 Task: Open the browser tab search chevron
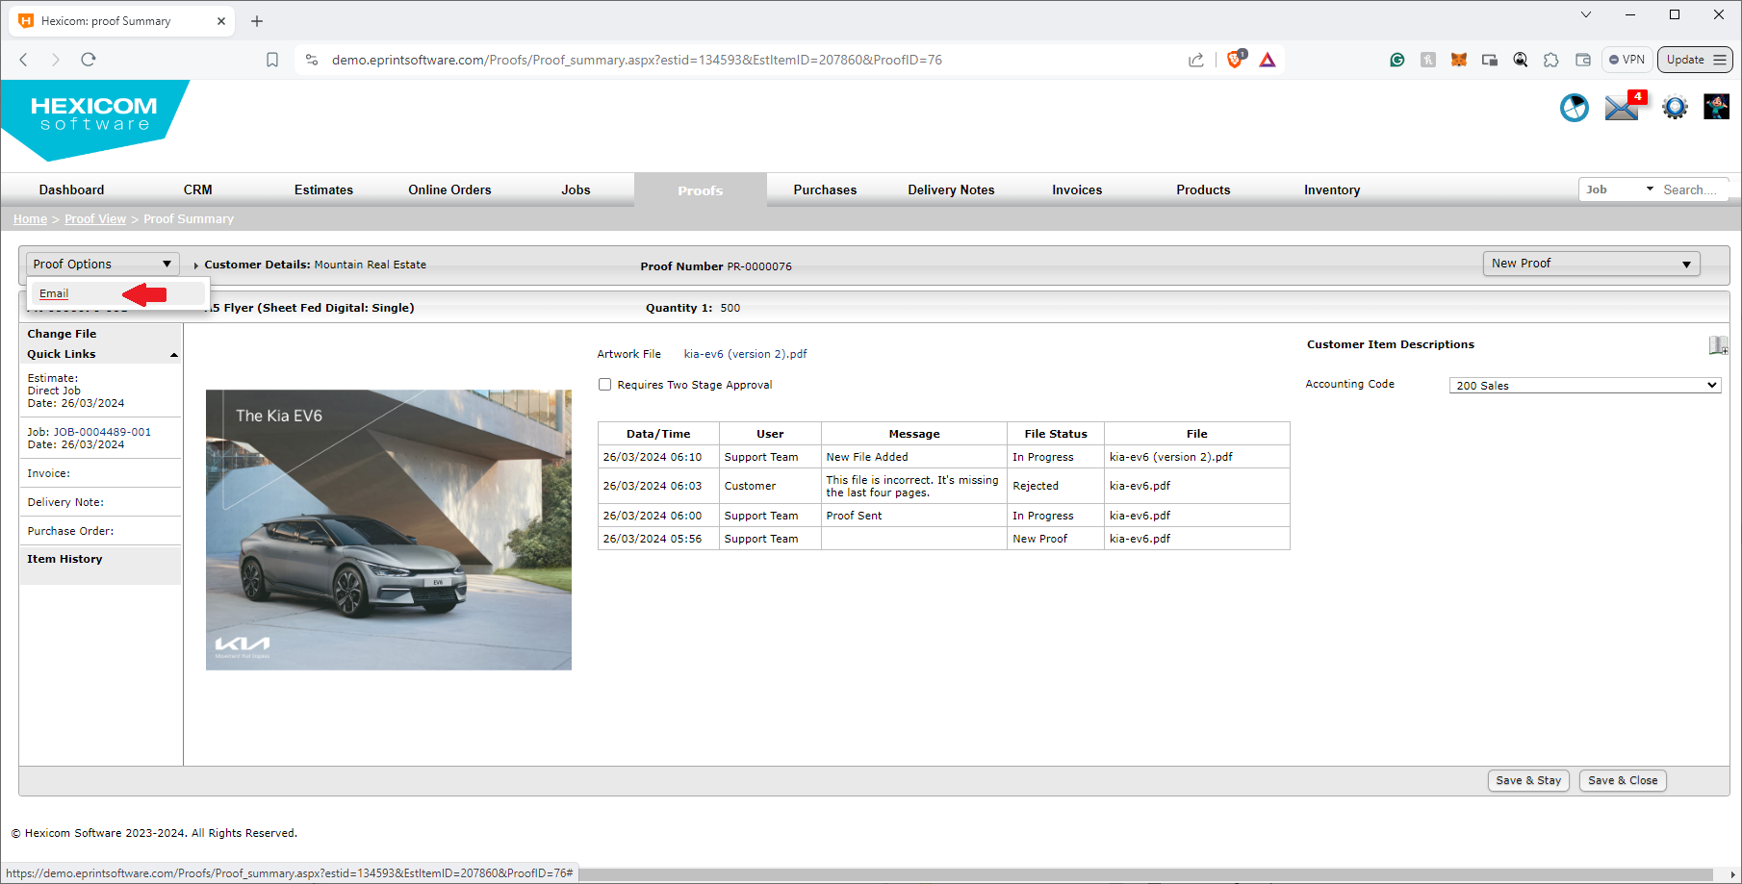click(x=1586, y=14)
